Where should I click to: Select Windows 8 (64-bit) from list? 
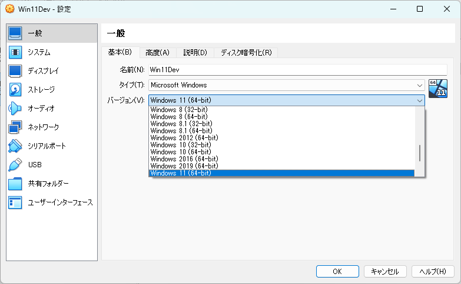coord(281,117)
